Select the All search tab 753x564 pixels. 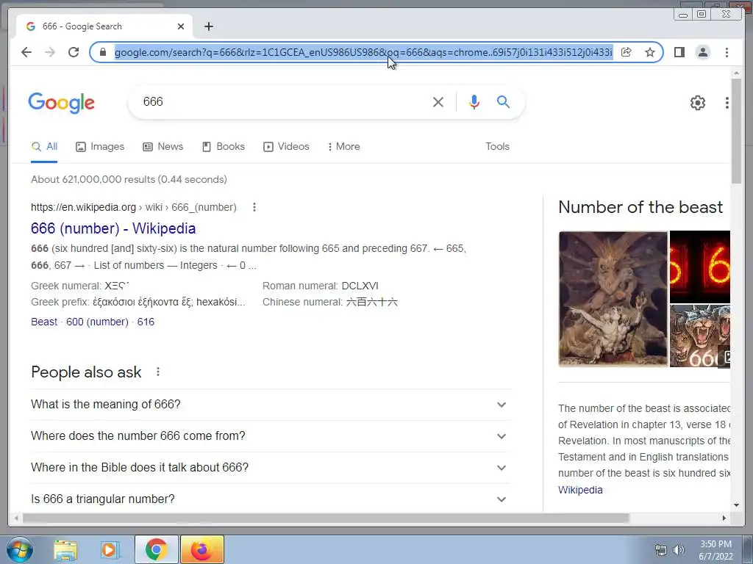click(x=44, y=147)
